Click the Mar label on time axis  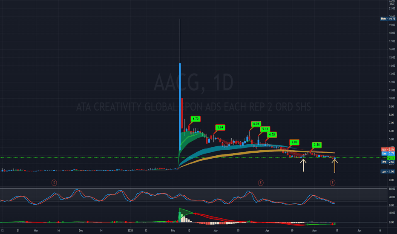(x=216, y=231)
